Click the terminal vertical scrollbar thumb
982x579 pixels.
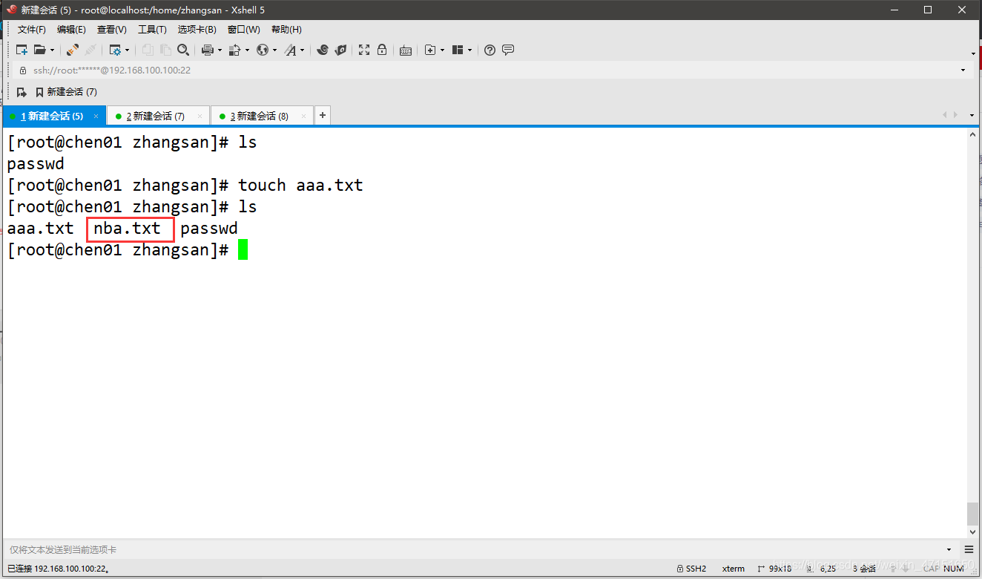(x=972, y=514)
